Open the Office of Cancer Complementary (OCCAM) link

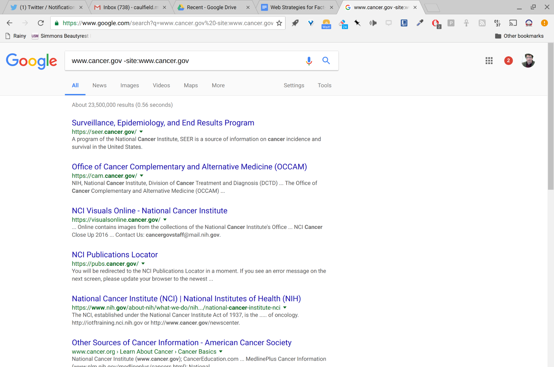click(x=189, y=167)
